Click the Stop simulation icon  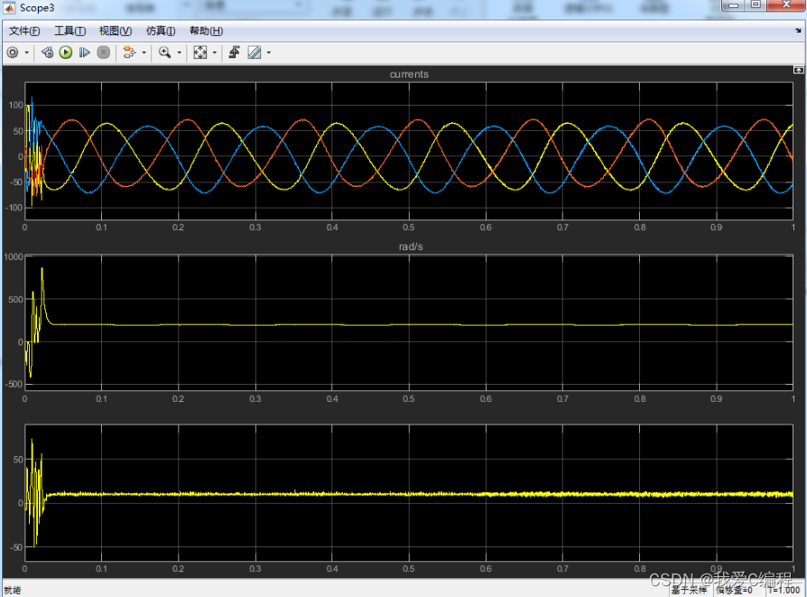[x=104, y=52]
